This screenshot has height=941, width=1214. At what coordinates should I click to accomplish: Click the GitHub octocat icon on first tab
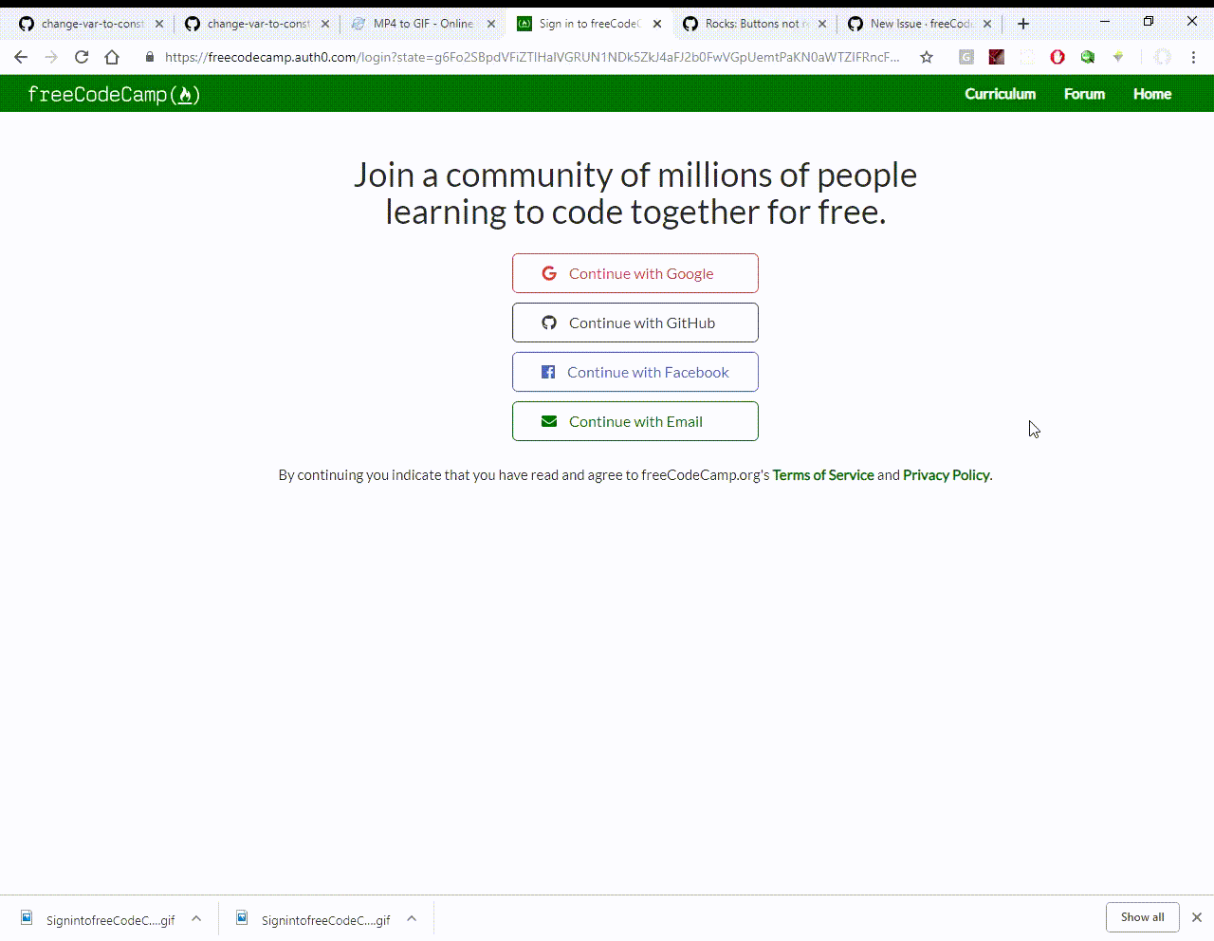[x=26, y=23]
